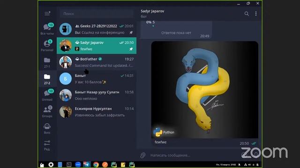Open the orange Postman taskbar icon
The image size is (300, 168).
pyautogui.click(x=105, y=165)
